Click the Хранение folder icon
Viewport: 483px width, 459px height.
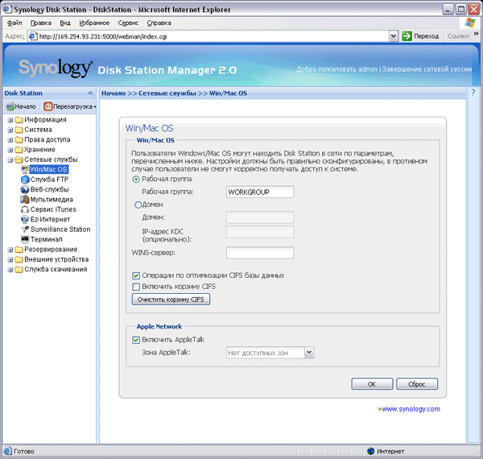click(x=19, y=150)
